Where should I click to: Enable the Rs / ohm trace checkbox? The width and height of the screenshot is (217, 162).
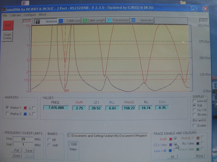[202, 143]
